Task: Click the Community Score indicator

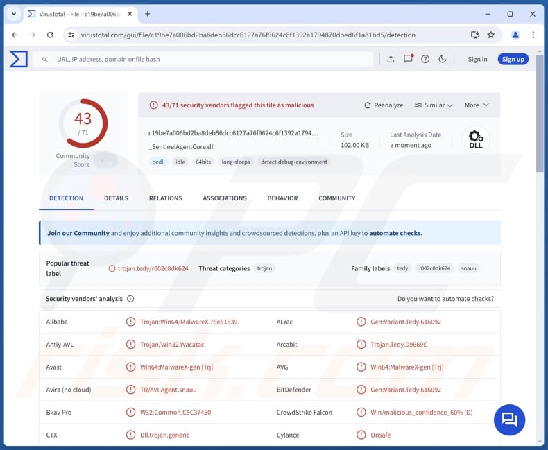Action: click(x=105, y=161)
